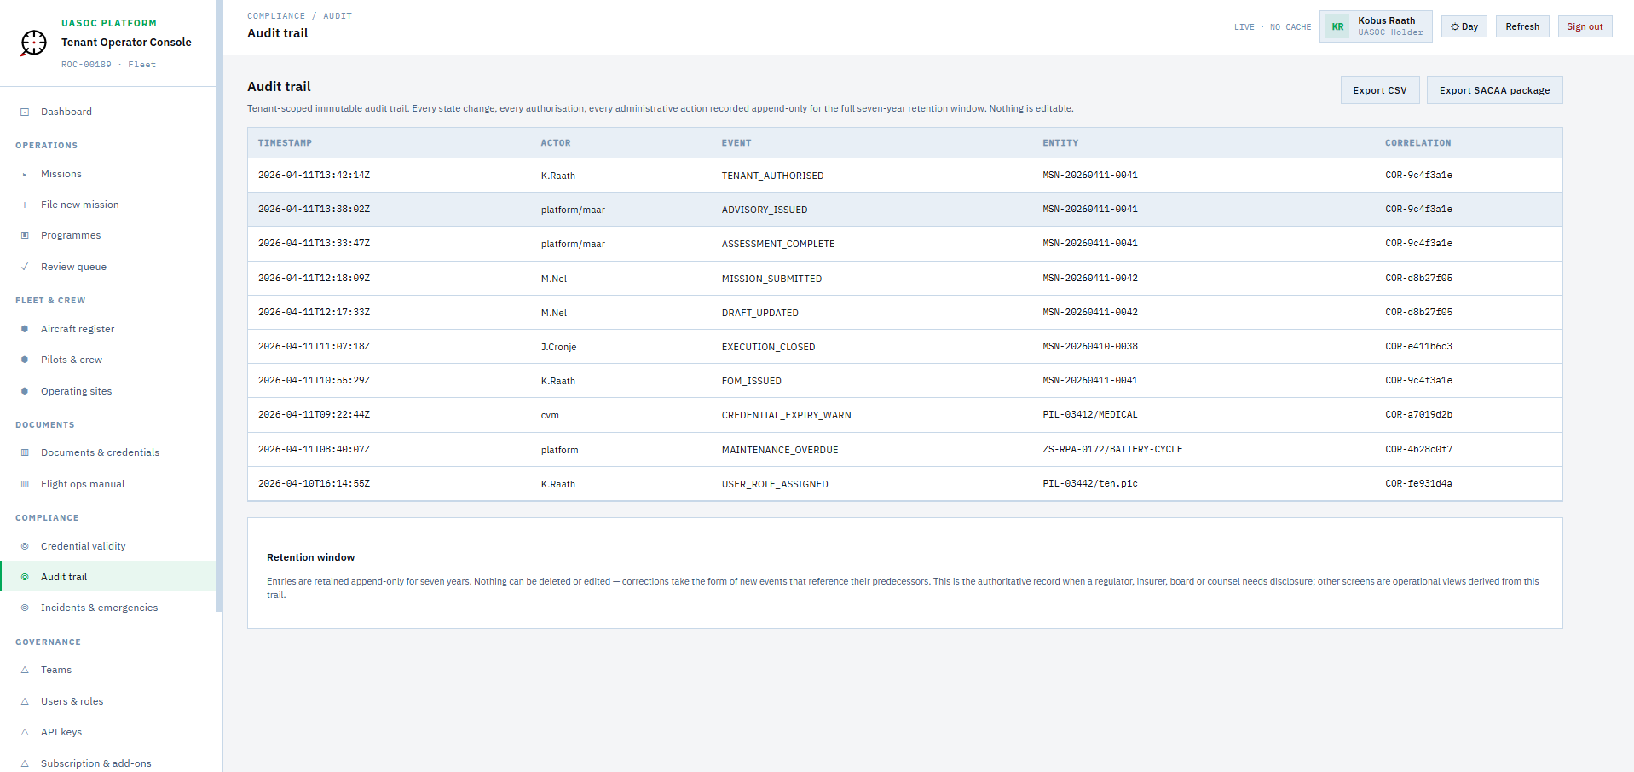Click the UASOC Platform target logo

click(32, 42)
